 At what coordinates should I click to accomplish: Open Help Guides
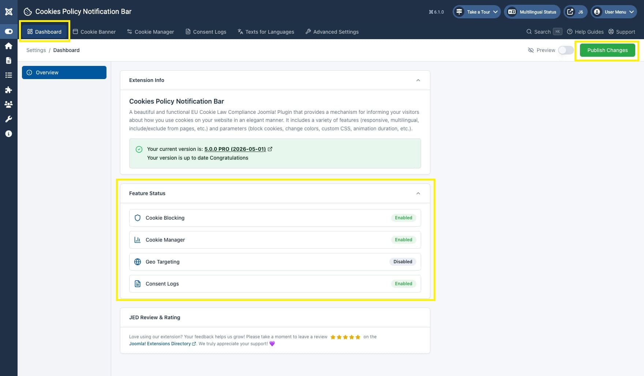(x=585, y=31)
